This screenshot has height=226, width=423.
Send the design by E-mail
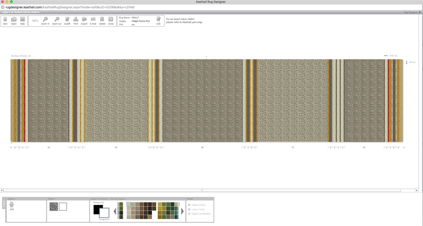click(x=93, y=21)
